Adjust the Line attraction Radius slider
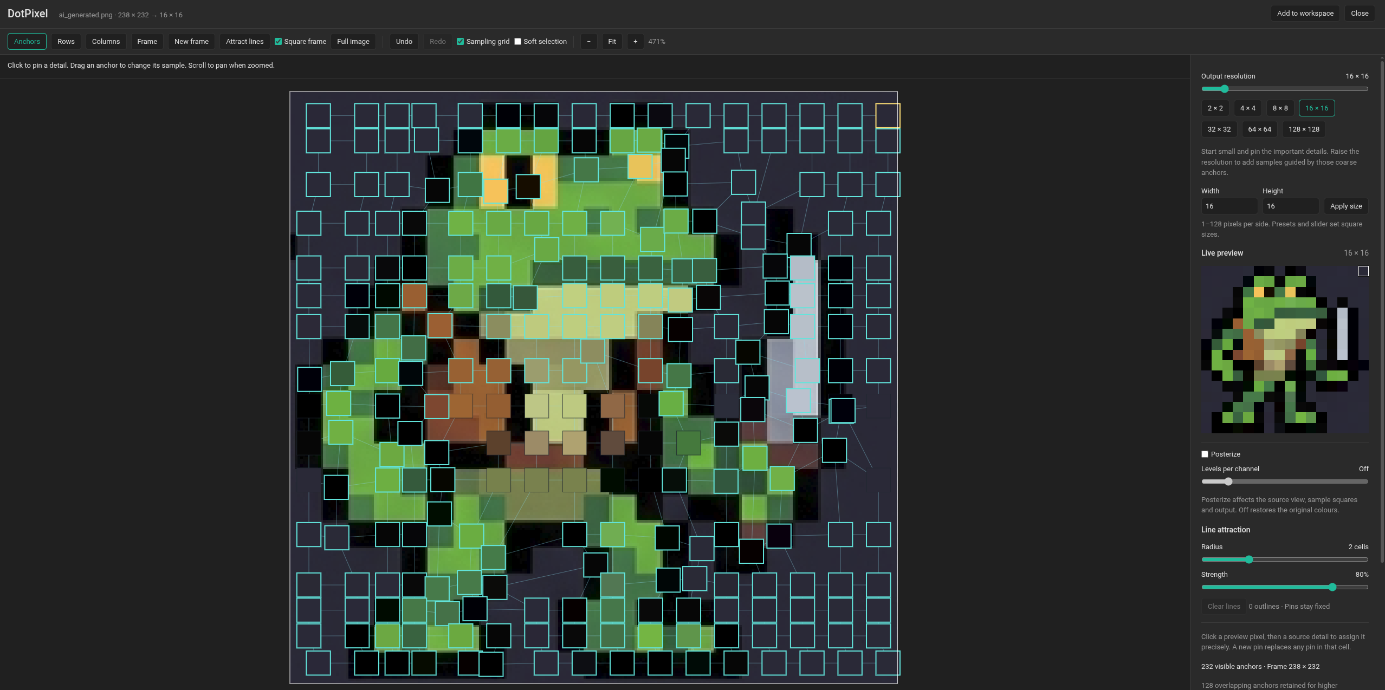1385x690 pixels. (1285, 559)
